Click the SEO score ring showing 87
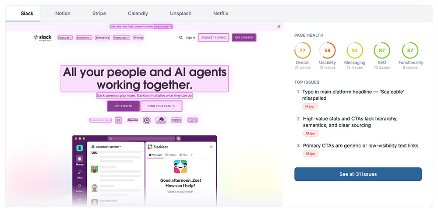This screenshot has width=438, height=215. tap(382, 50)
